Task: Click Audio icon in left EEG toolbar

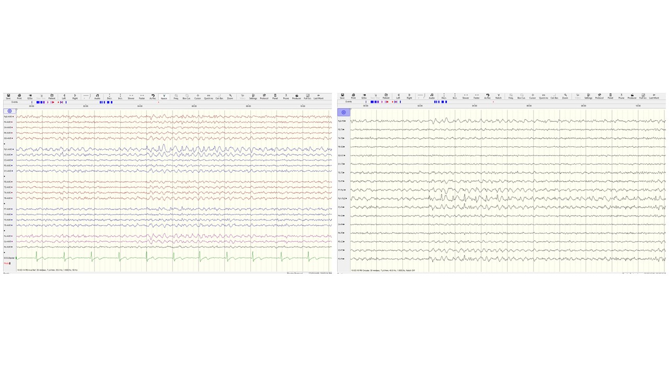Action: coord(97,96)
